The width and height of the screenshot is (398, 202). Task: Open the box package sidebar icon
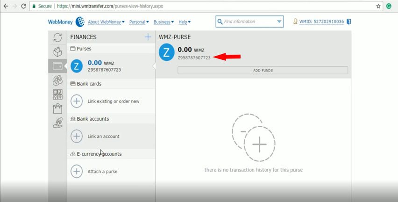tap(57, 51)
